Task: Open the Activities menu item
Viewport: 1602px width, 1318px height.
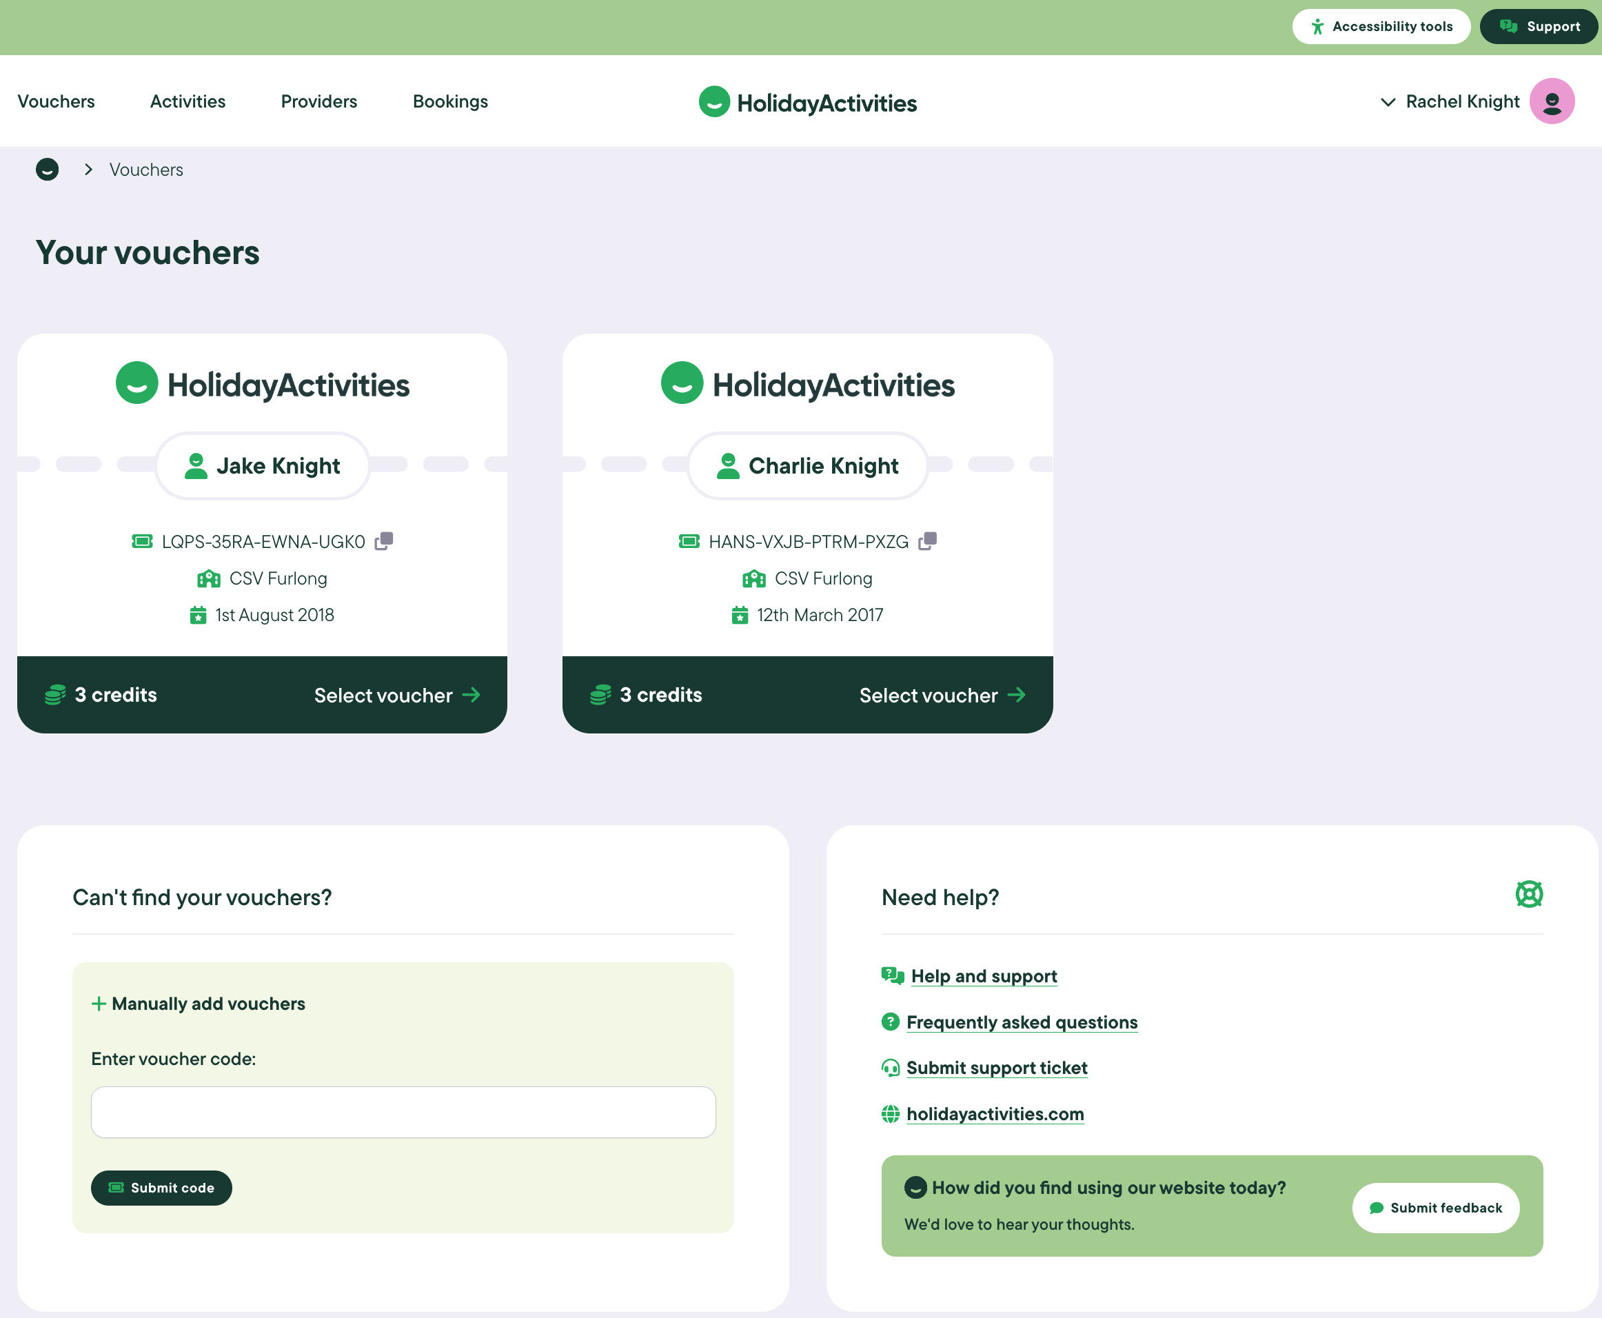Action: tap(187, 102)
